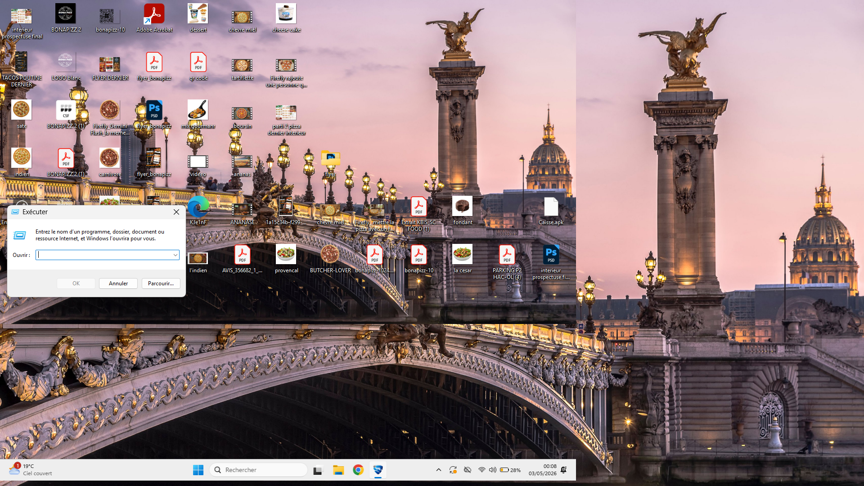The image size is (864, 486).
Task: Open Google Chrome from the taskbar
Action: click(x=358, y=470)
